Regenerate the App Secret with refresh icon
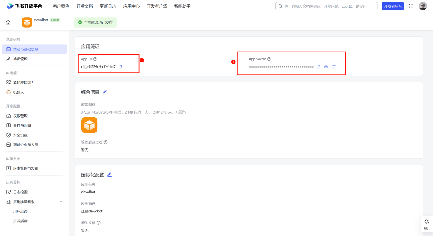This screenshot has height=236, width=433. pyautogui.click(x=334, y=67)
